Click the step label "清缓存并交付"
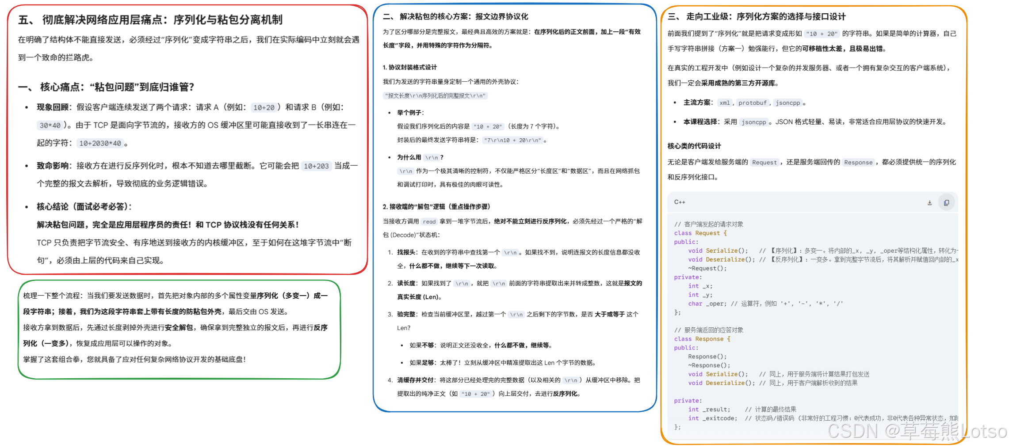 coord(416,380)
